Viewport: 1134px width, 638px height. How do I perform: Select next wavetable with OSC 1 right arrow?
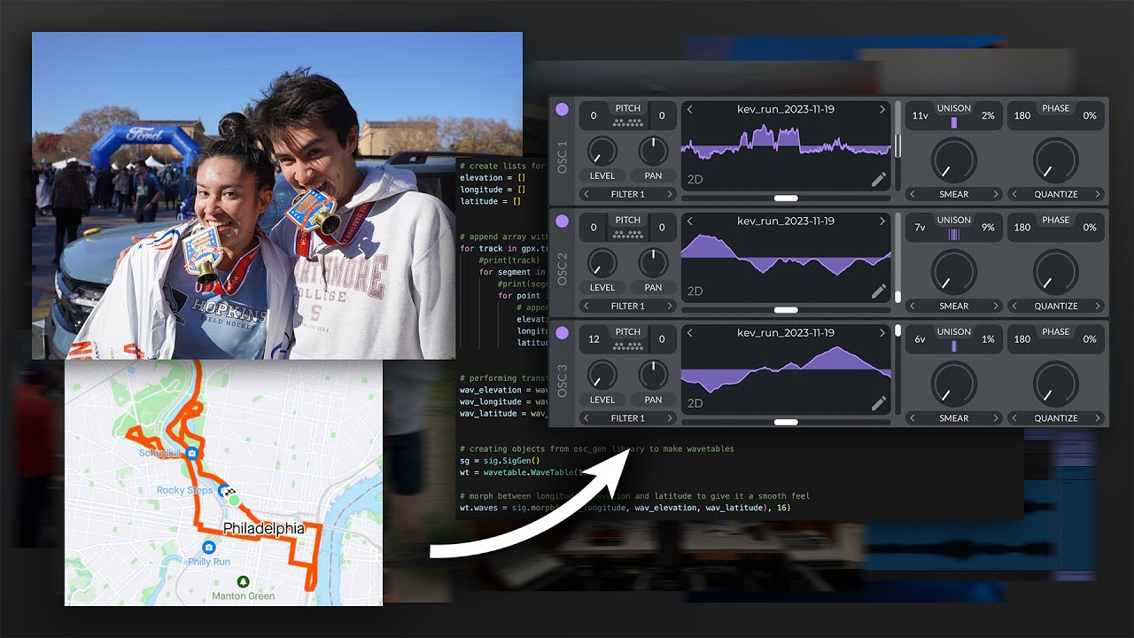[x=882, y=109]
